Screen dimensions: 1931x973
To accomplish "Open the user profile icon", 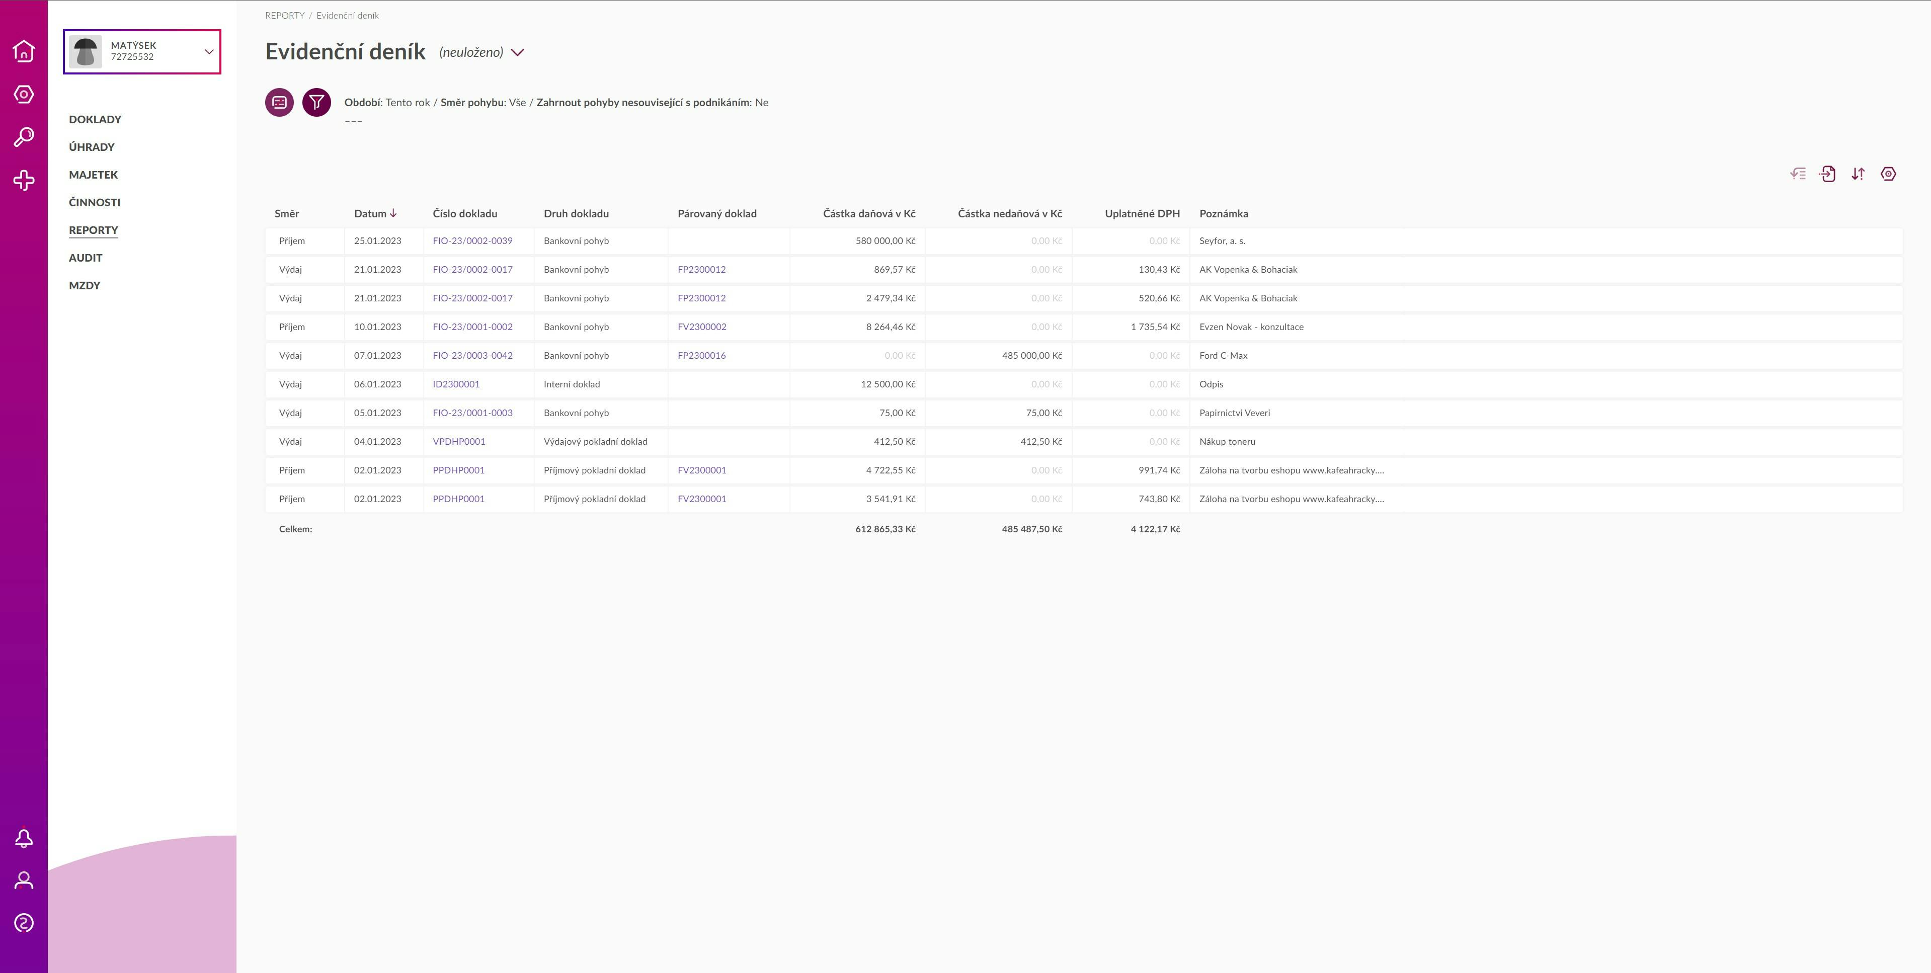I will (24, 880).
